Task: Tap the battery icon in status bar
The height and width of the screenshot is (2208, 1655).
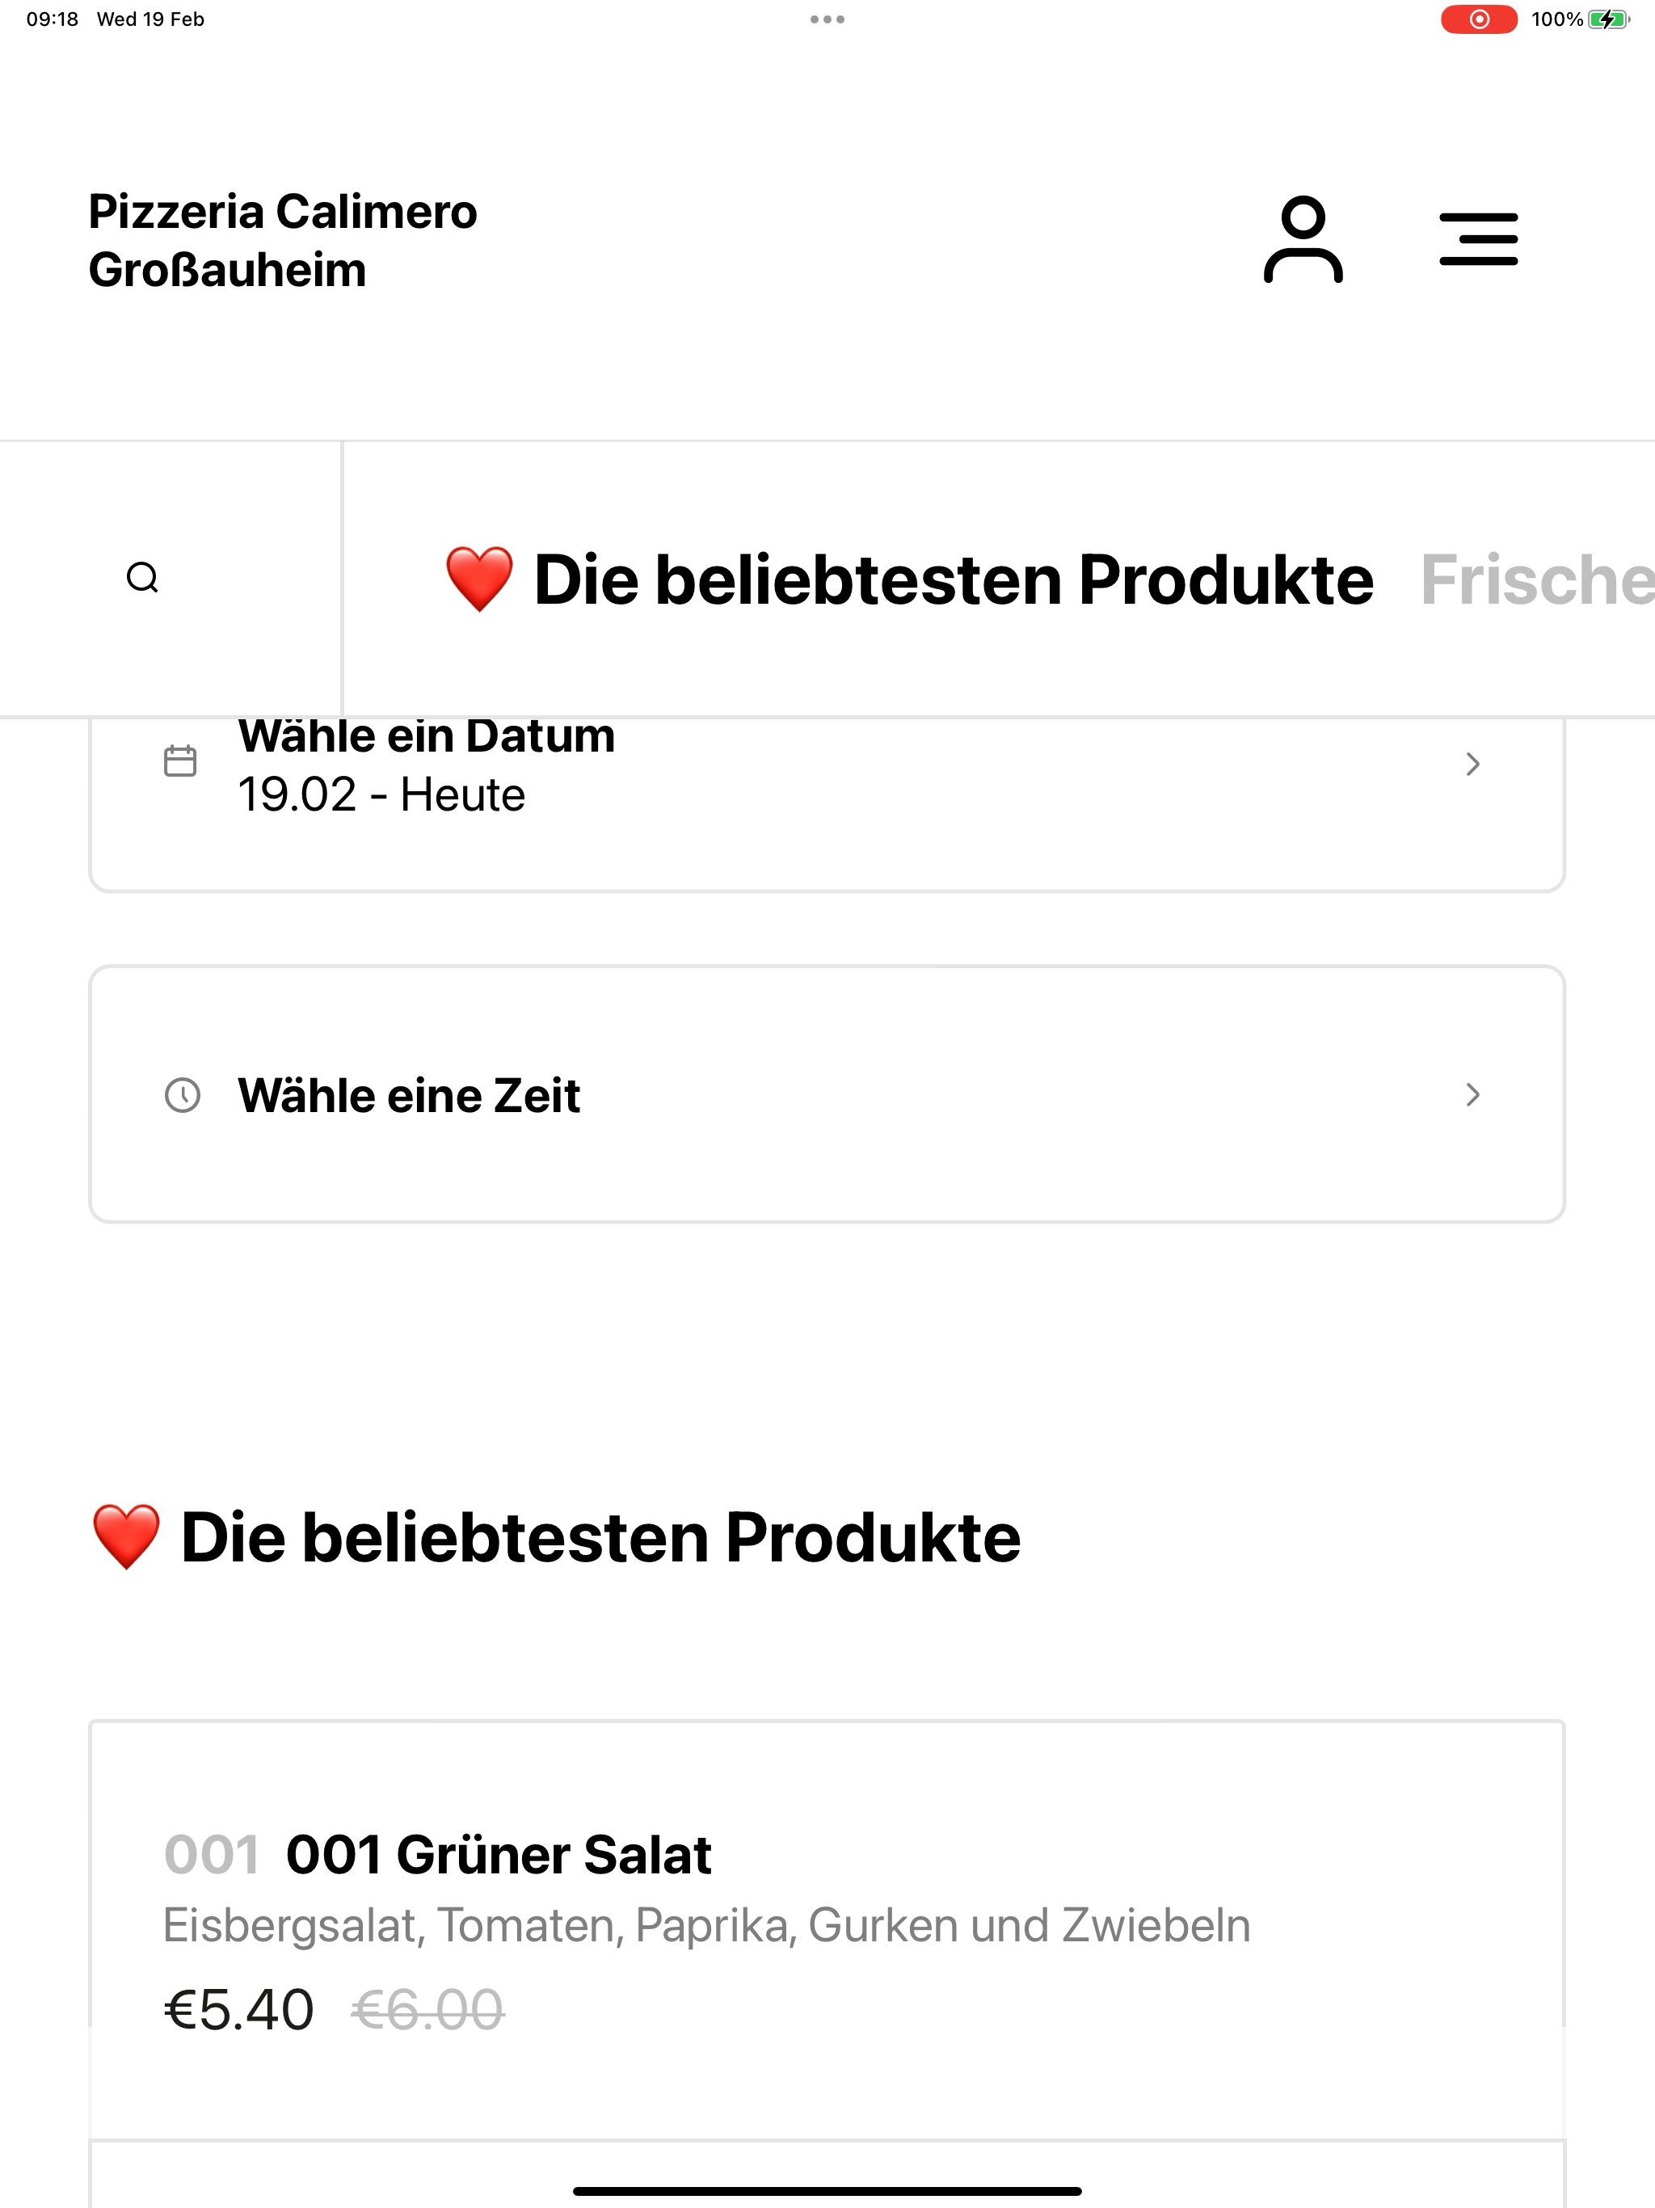Action: tap(1608, 19)
